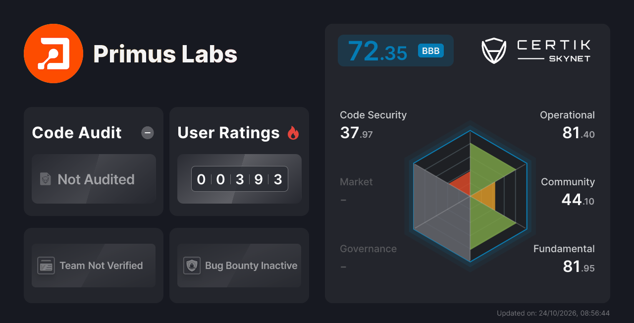Image resolution: width=634 pixels, height=323 pixels.
Task: Click the Operational label
Action: (x=567, y=115)
